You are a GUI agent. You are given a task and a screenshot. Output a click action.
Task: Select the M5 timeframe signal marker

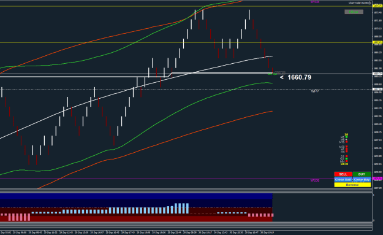pyautogui.click(x=346, y=139)
